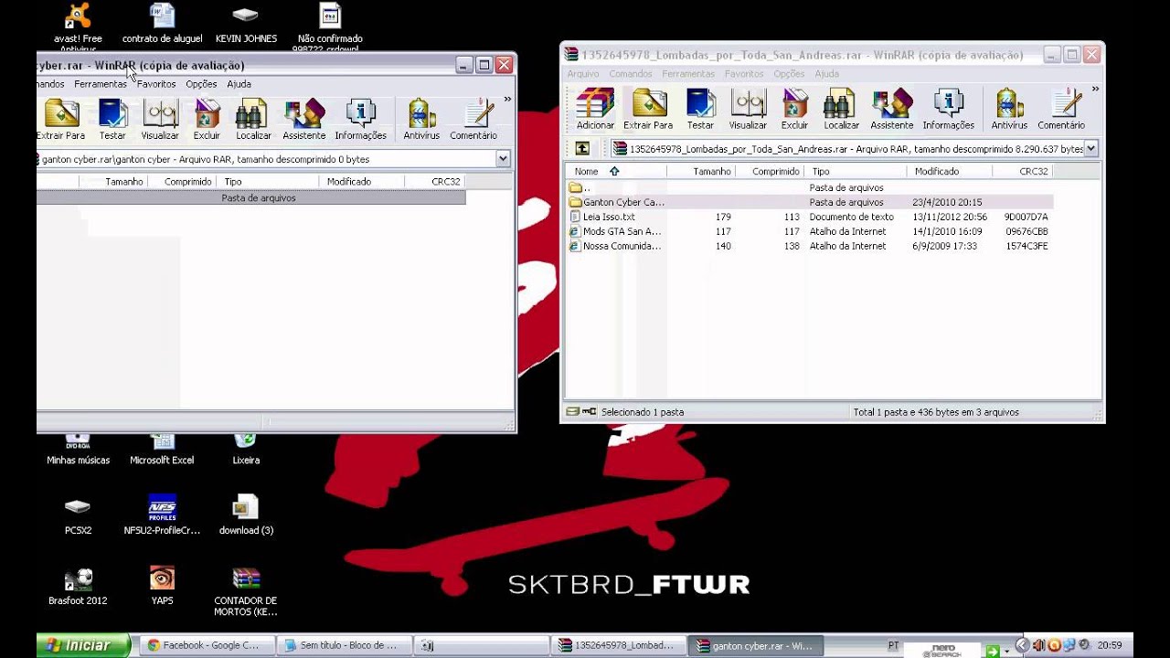Select the Microsoft Excel desktop icon

(162, 450)
